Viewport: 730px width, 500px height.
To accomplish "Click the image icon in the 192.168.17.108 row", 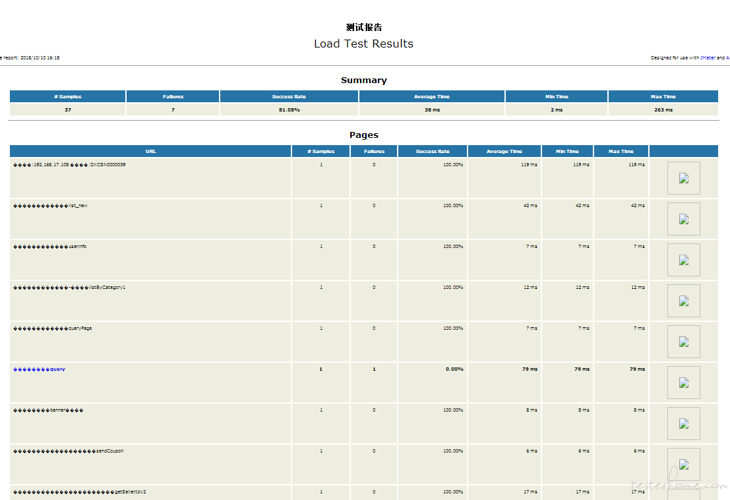I will (x=683, y=178).
